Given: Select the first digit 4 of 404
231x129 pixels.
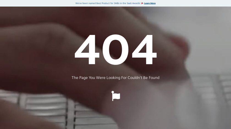Looking at the screenshot, I should 87,49.
